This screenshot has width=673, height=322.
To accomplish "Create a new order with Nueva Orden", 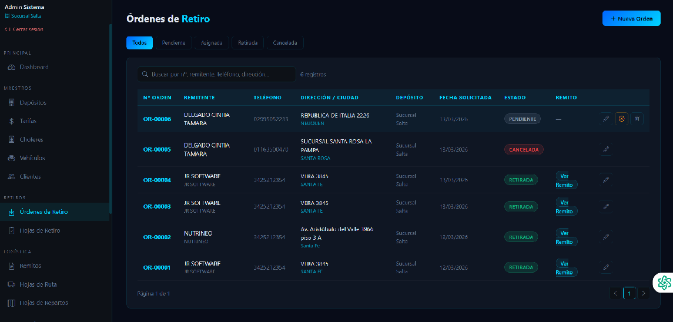I will 631,19.
